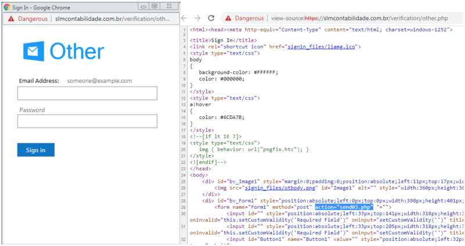The image size is (465, 246).
Task: Click the Dangerous warning triangle in view-source window
Action: point(228,19)
